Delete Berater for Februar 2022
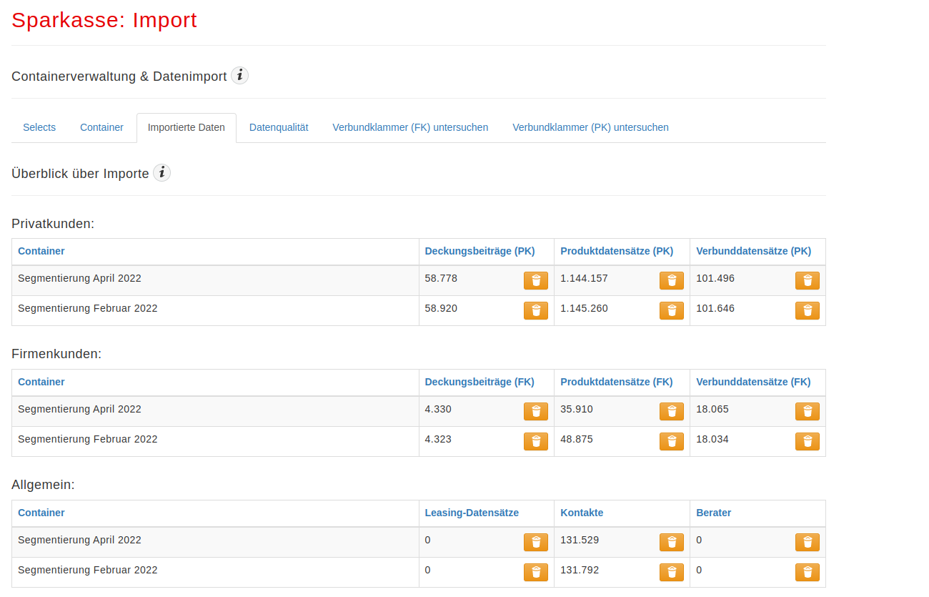The image size is (929, 597). [x=808, y=572]
